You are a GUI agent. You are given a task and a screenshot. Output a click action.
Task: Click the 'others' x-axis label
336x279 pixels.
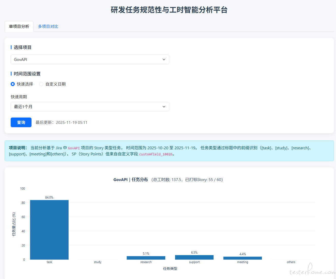point(291,262)
